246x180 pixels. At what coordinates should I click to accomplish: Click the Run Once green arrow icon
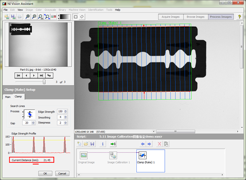(x=113, y=144)
